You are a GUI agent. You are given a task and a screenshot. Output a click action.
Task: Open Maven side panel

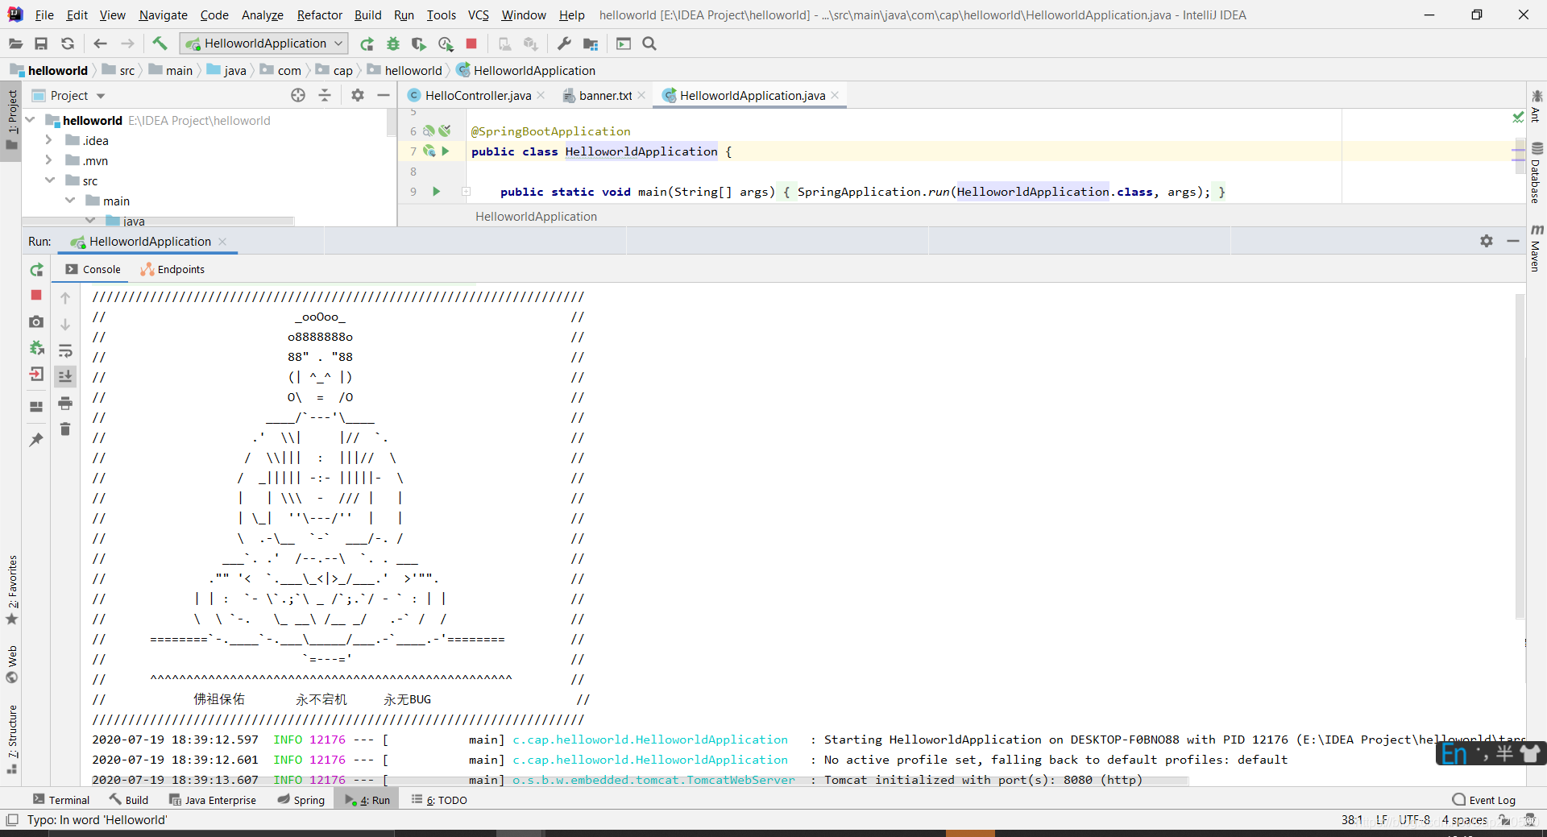[x=1536, y=248]
